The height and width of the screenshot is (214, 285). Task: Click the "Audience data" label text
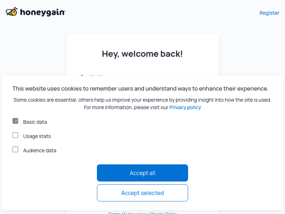click(40, 151)
